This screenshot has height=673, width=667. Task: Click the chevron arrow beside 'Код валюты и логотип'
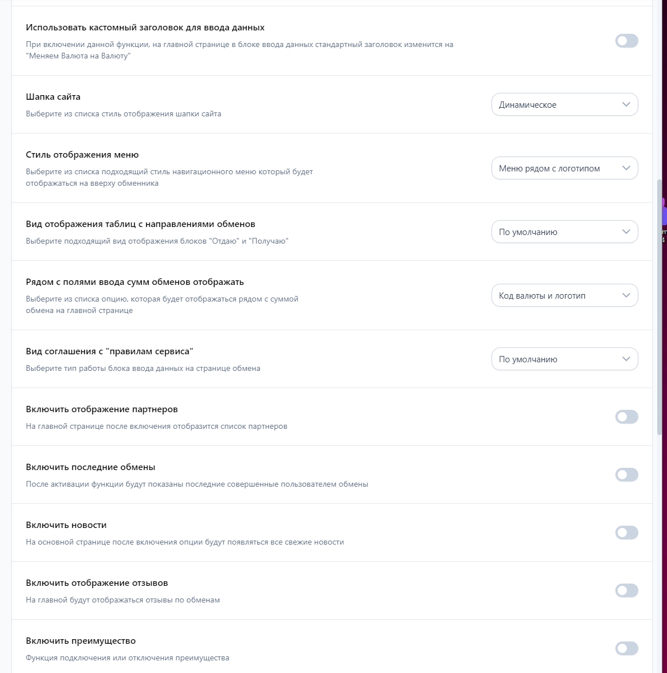(626, 295)
